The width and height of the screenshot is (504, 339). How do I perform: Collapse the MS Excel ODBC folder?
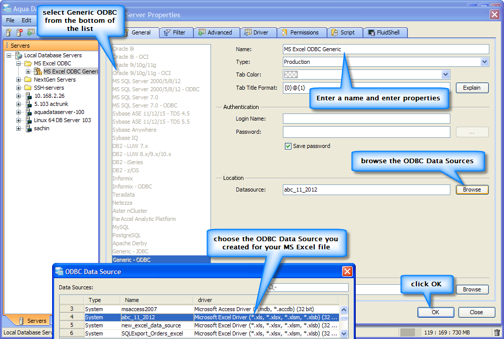point(19,63)
